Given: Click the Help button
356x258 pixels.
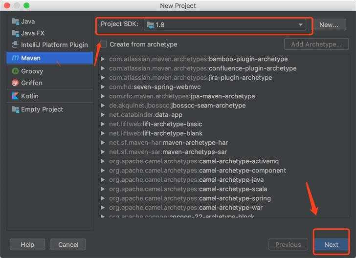Looking at the screenshot, I should click(27, 245).
